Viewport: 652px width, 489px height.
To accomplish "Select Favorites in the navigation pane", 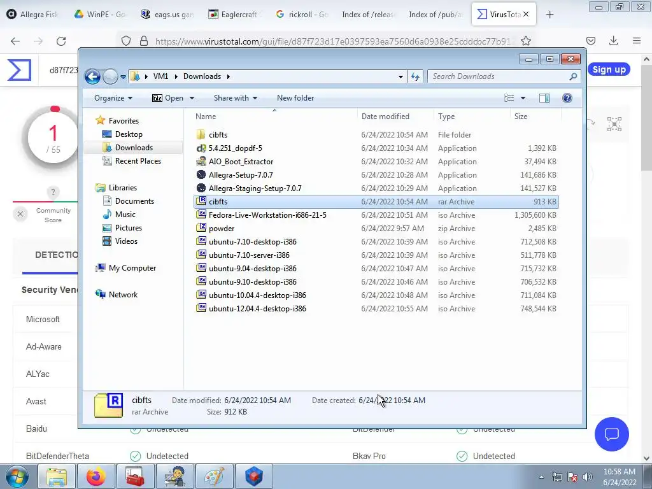I will pyautogui.click(x=124, y=120).
